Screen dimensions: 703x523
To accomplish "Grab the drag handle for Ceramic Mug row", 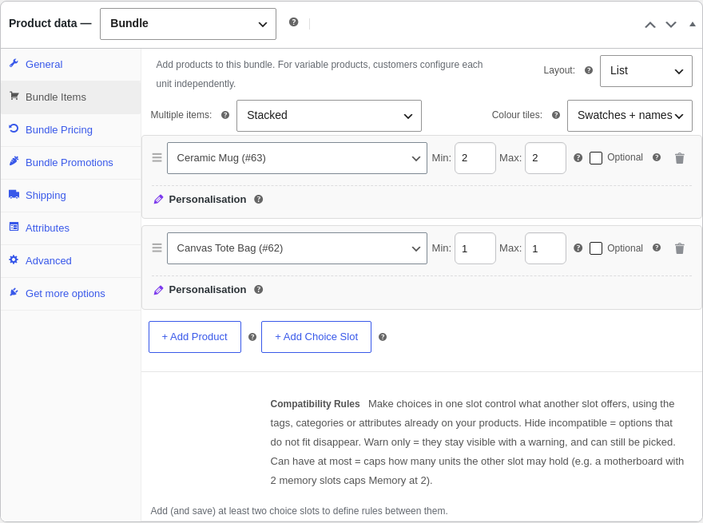I will pos(157,158).
